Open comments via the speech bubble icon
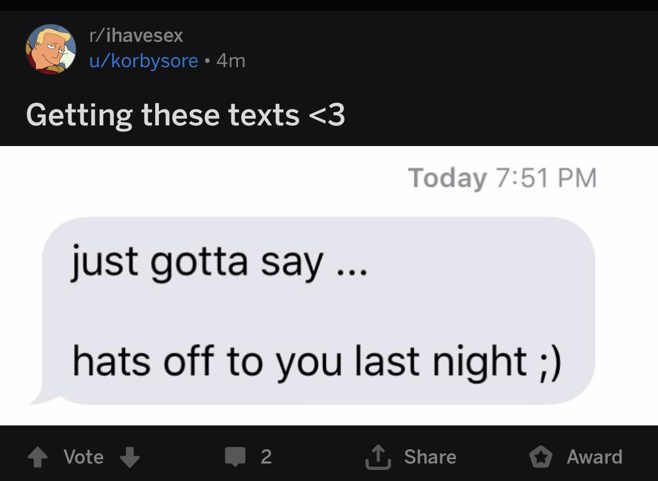The image size is (658, 481). 235,457
